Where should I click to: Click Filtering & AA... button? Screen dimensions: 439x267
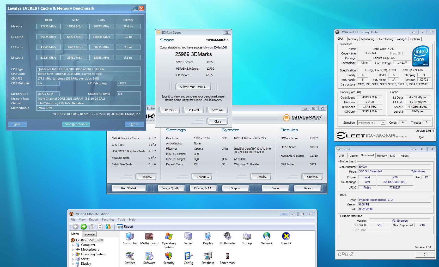(x=204, y=188)
